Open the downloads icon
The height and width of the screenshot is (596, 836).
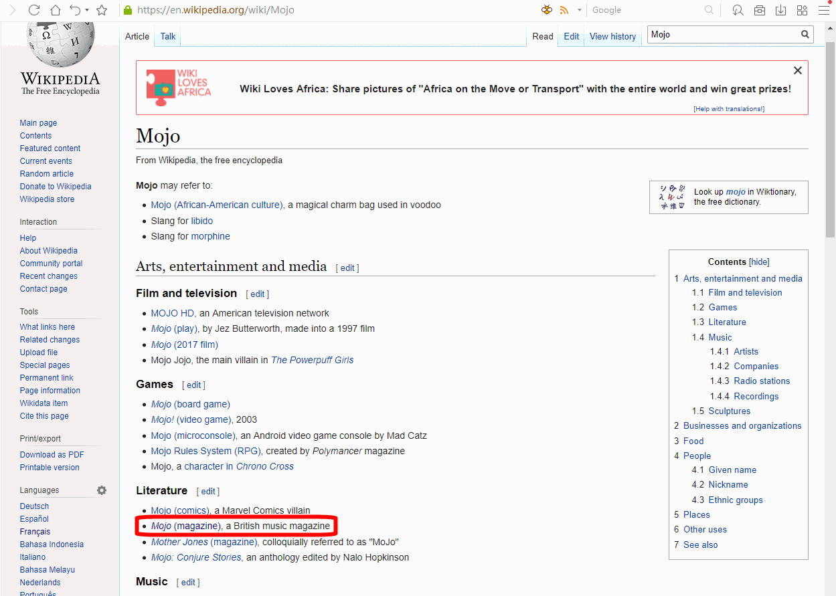(x=781, y=10)
